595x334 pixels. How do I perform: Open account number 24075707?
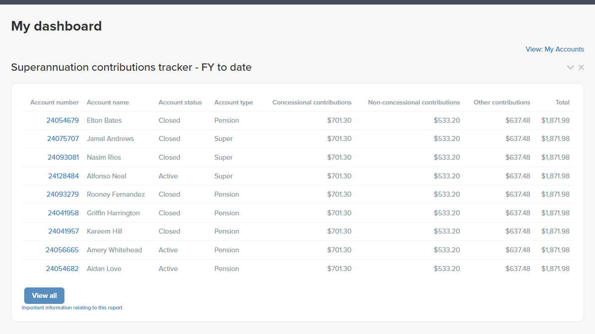click(x=63, y=139)
